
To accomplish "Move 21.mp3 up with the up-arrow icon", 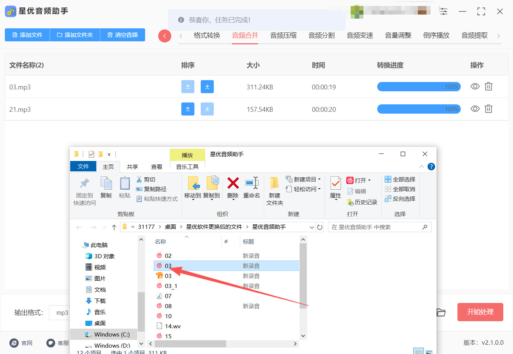I will tap(188, 108).
